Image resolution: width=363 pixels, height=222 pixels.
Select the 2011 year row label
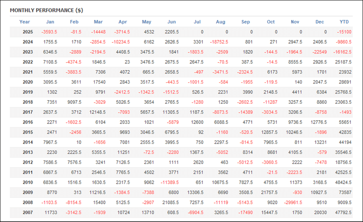click(28, 172)
